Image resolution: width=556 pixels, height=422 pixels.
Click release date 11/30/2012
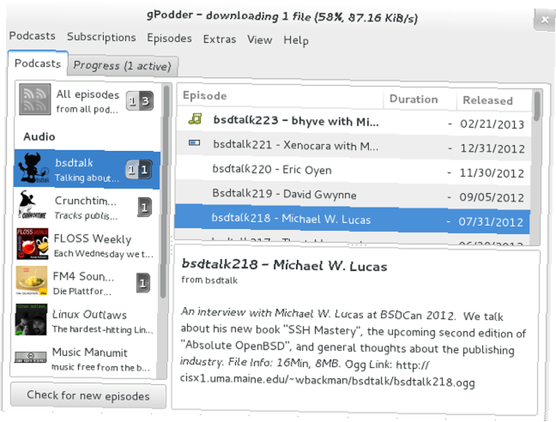point(492,173)
